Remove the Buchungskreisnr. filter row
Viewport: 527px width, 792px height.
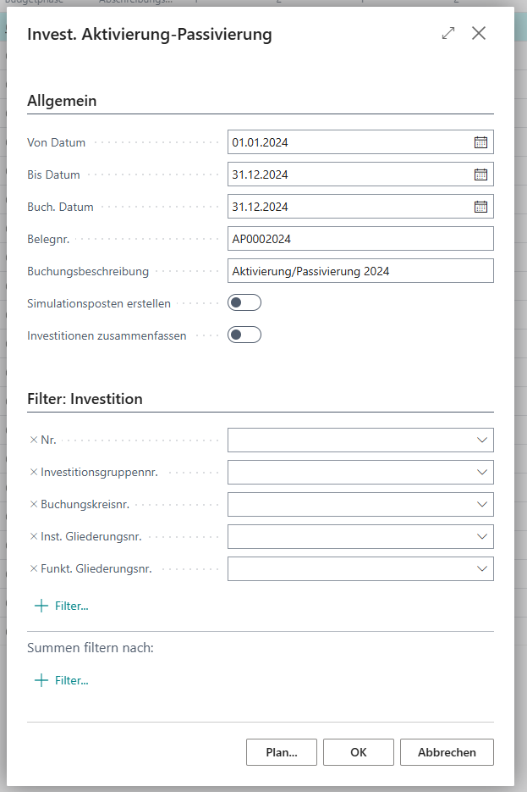coord(34,504)
